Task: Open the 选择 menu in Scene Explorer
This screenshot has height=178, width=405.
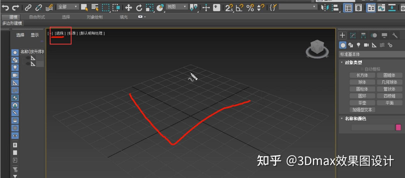Action: coord(20,35)
